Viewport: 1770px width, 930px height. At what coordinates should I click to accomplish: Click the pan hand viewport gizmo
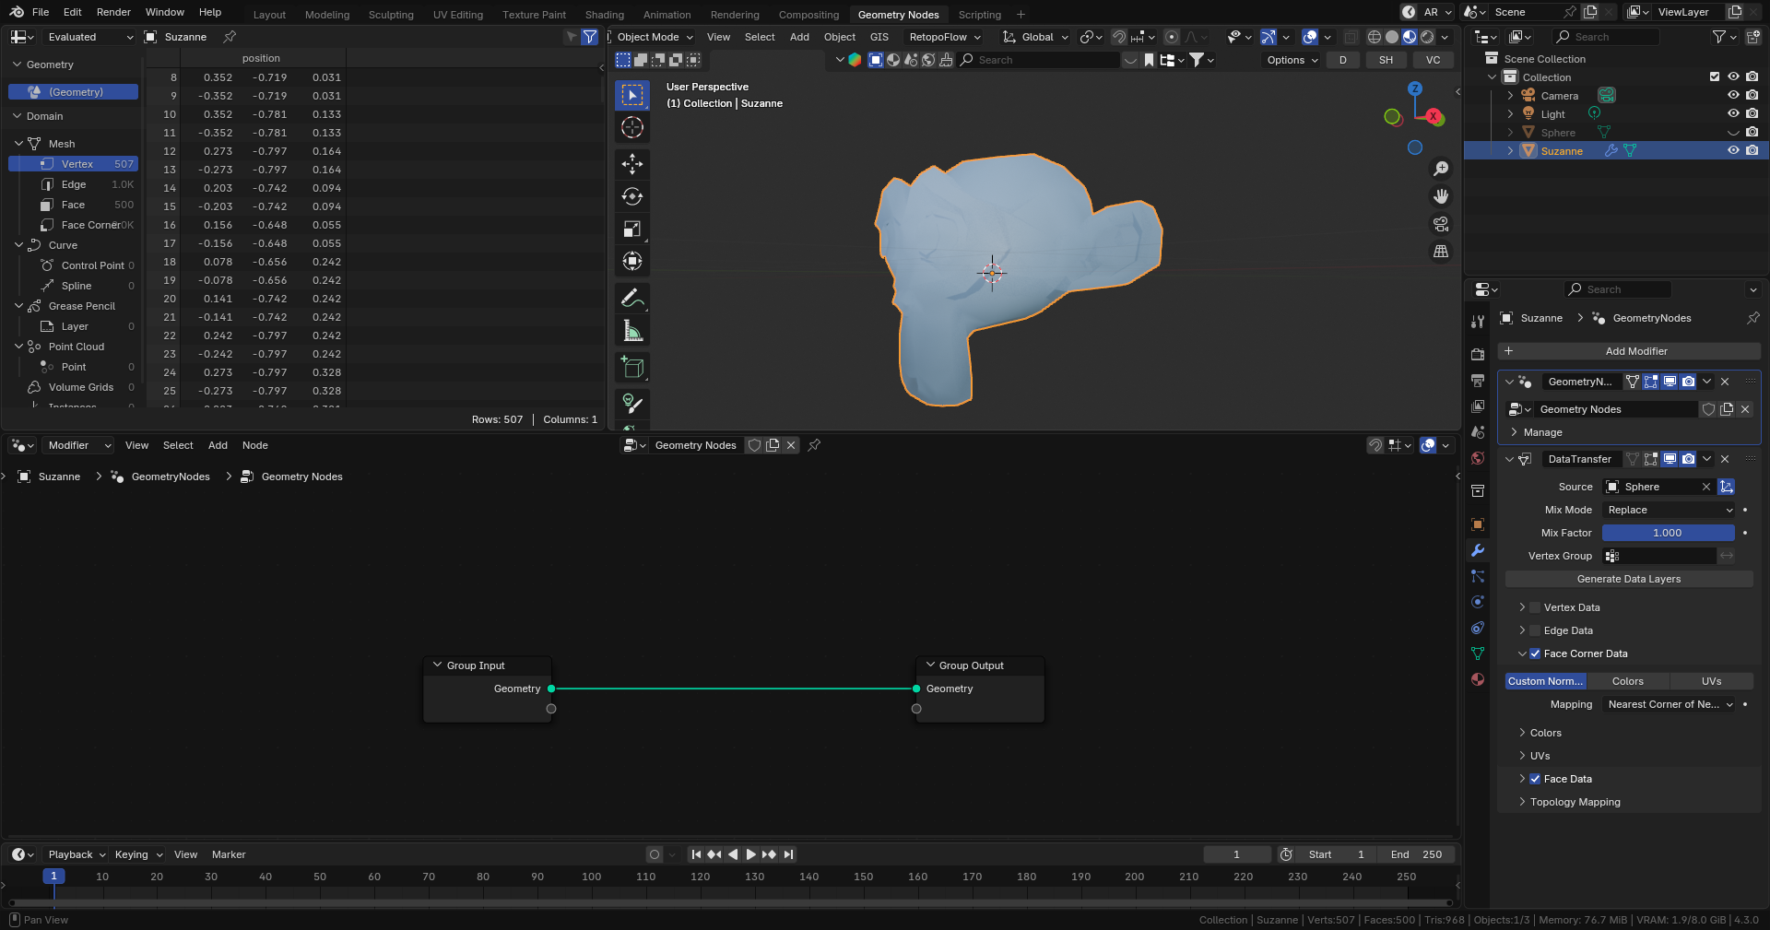tap(1441, 196)
